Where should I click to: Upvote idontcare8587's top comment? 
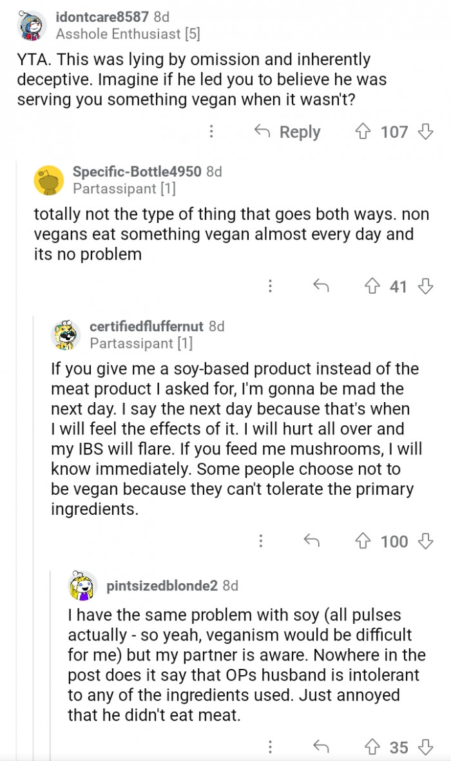tap(362, 132)
